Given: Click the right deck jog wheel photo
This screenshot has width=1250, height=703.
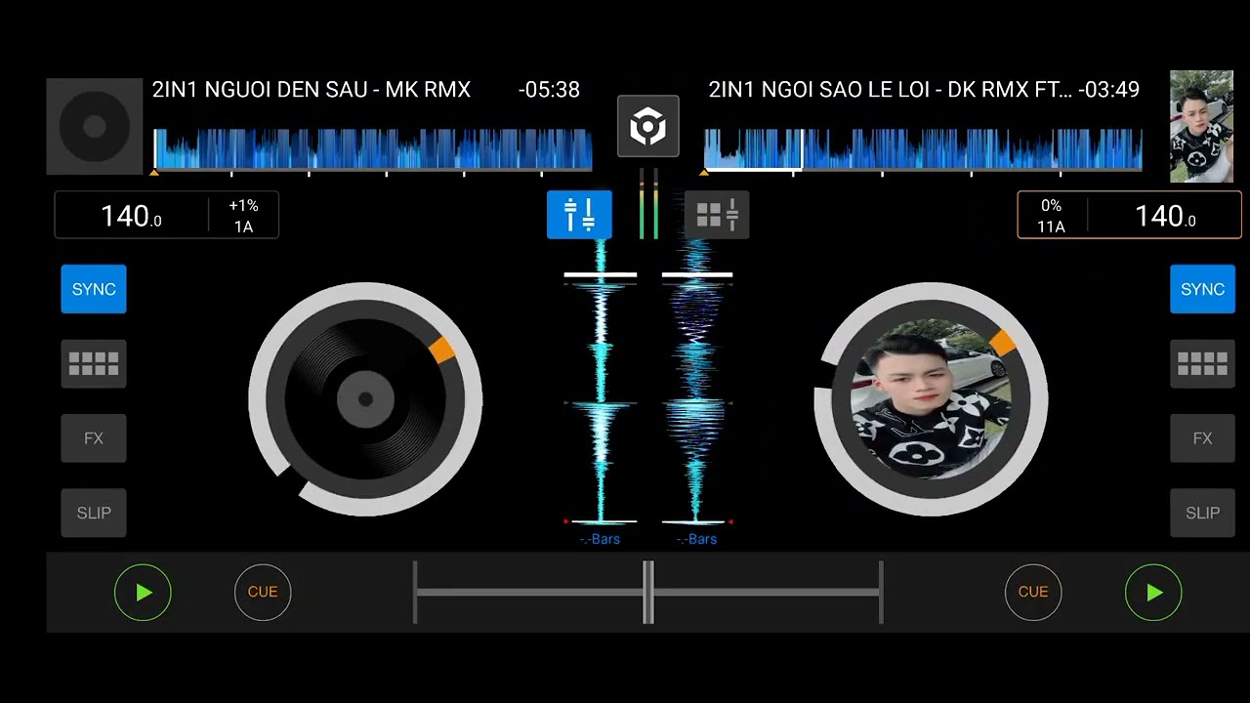Looking at the screenshot, I should 931,398.
